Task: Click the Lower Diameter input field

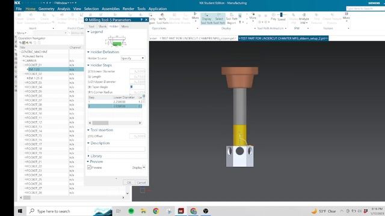Action: tap(137, 71)
